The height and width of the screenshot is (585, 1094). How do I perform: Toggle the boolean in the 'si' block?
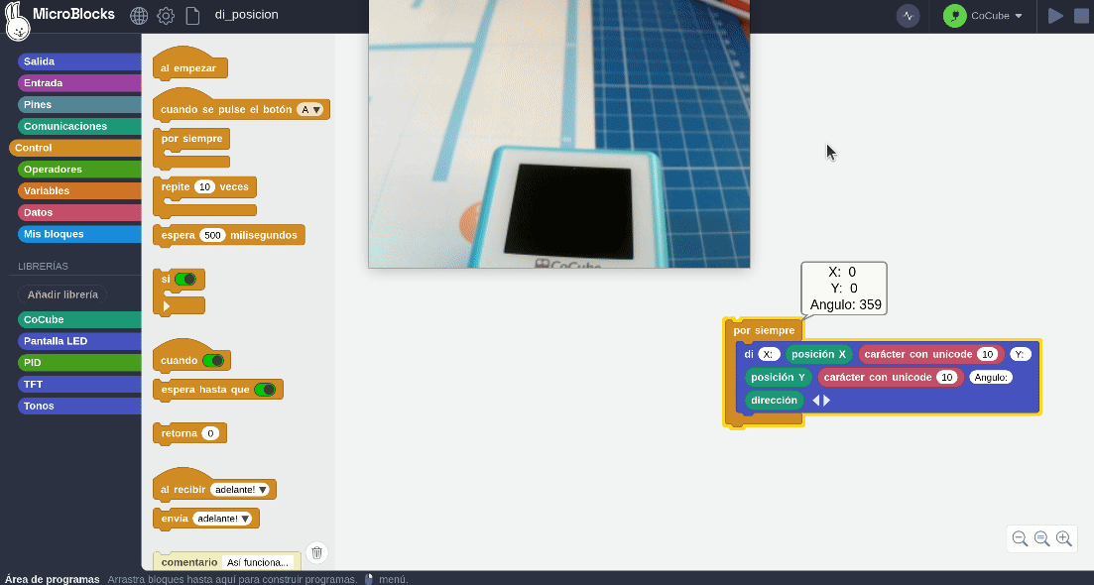(x=185, y=280)
